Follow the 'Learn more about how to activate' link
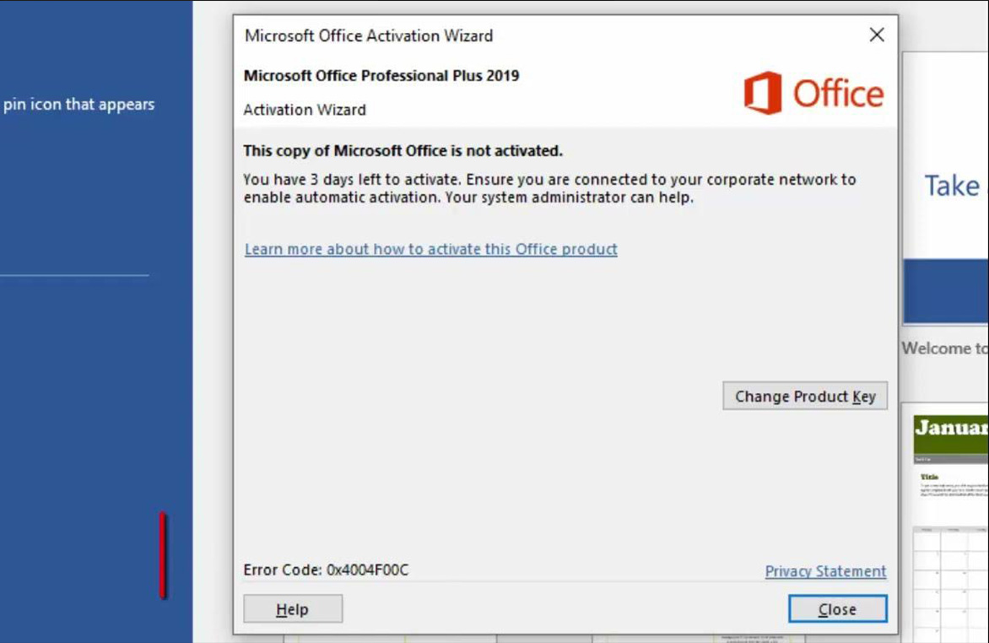The height and width of the screenshot is (643, 989). 431,249
